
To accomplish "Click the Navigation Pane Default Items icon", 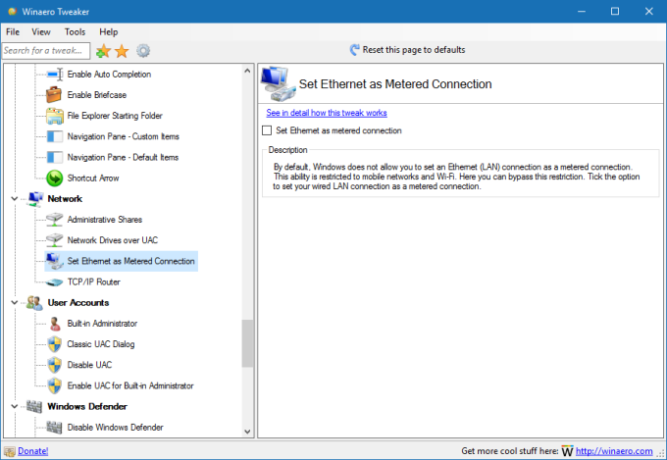I will (x=55, y=158).
